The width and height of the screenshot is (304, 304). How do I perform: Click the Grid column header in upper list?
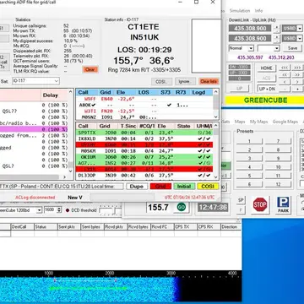(x=106, y=92)
